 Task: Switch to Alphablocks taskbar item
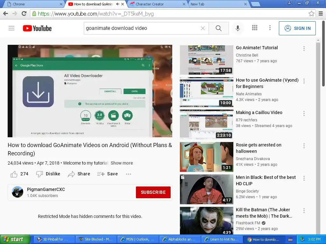coord(180,239)
